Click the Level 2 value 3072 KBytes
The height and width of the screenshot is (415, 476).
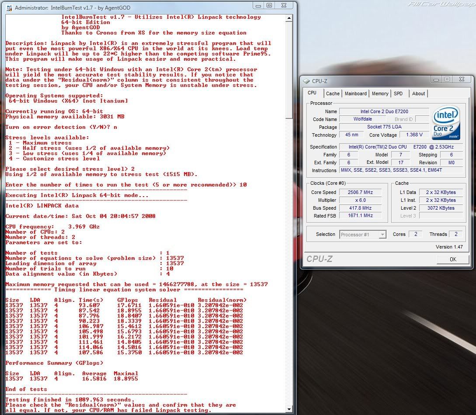click(441, 208)
